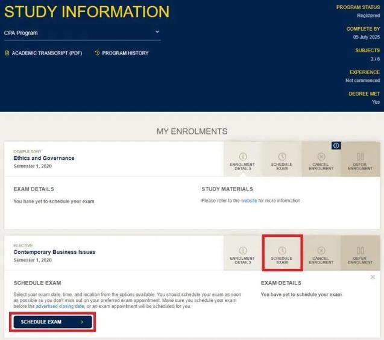This screenshot has width=384, height=340.
Task: Click the Academic Transcript document icon
Action: click(x=7, y=53)
